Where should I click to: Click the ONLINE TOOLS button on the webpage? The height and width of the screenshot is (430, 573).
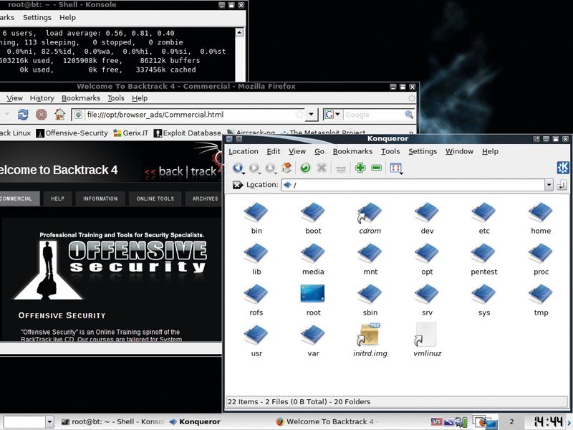click(x=155, y=199)
